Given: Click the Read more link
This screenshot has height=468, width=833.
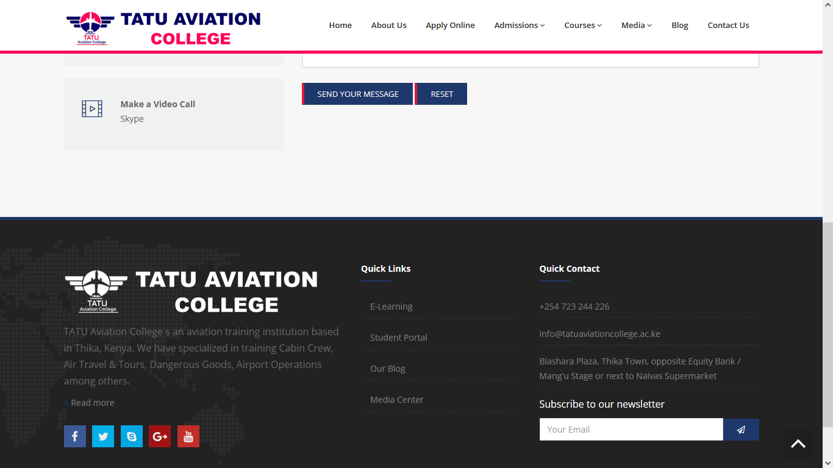Looking at the screenshot, I should 92,403.
